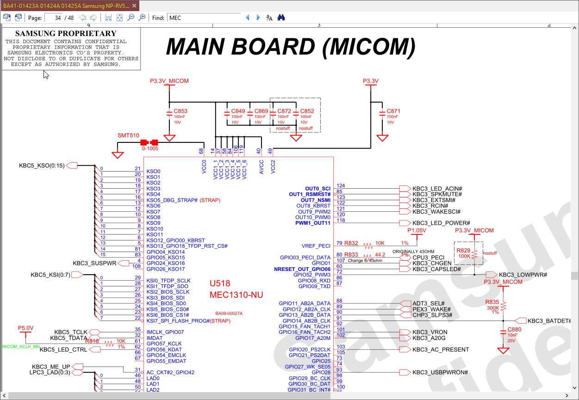Click the P3.3V power label above C871
Image resolution: width=579 pixels, height=400 pixels.
coord(370,81)
